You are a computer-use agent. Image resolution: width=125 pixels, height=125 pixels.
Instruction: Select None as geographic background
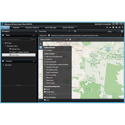(x=45, y=100)
